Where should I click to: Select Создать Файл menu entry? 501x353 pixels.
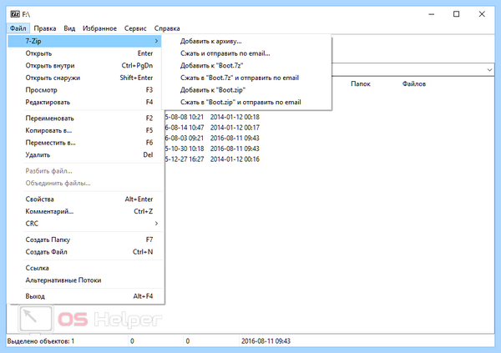coord(84,252)
